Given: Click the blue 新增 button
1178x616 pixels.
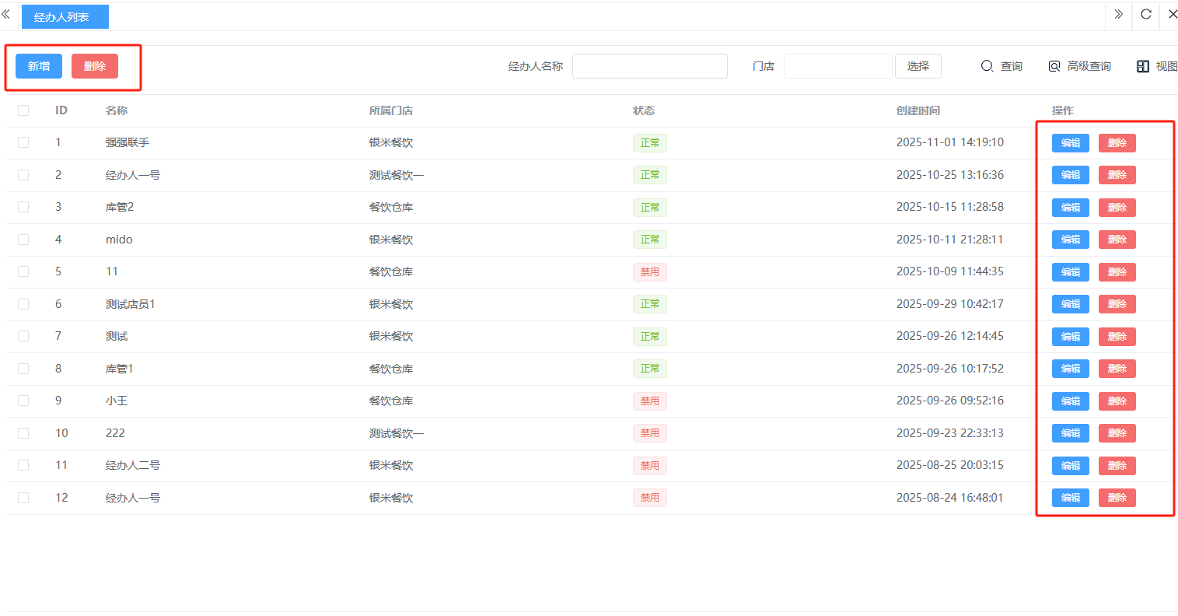Looking at the screenshot, I should 39,66.
